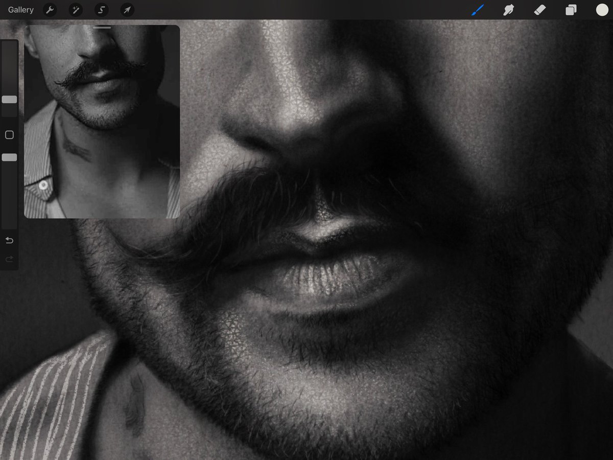
Task: Select the Smudge tool
Action: pyautogui.click(x=508, y=10)
